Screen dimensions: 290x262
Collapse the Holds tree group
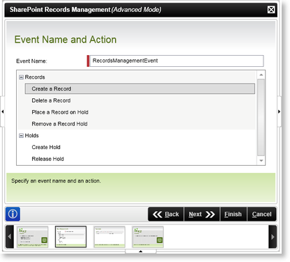[x=21, y=136]
